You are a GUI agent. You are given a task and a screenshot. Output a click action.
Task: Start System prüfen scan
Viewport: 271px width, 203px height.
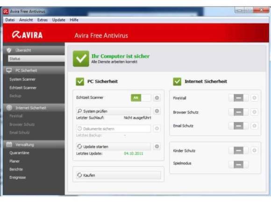pyautogui.click(x=114, y=111)
